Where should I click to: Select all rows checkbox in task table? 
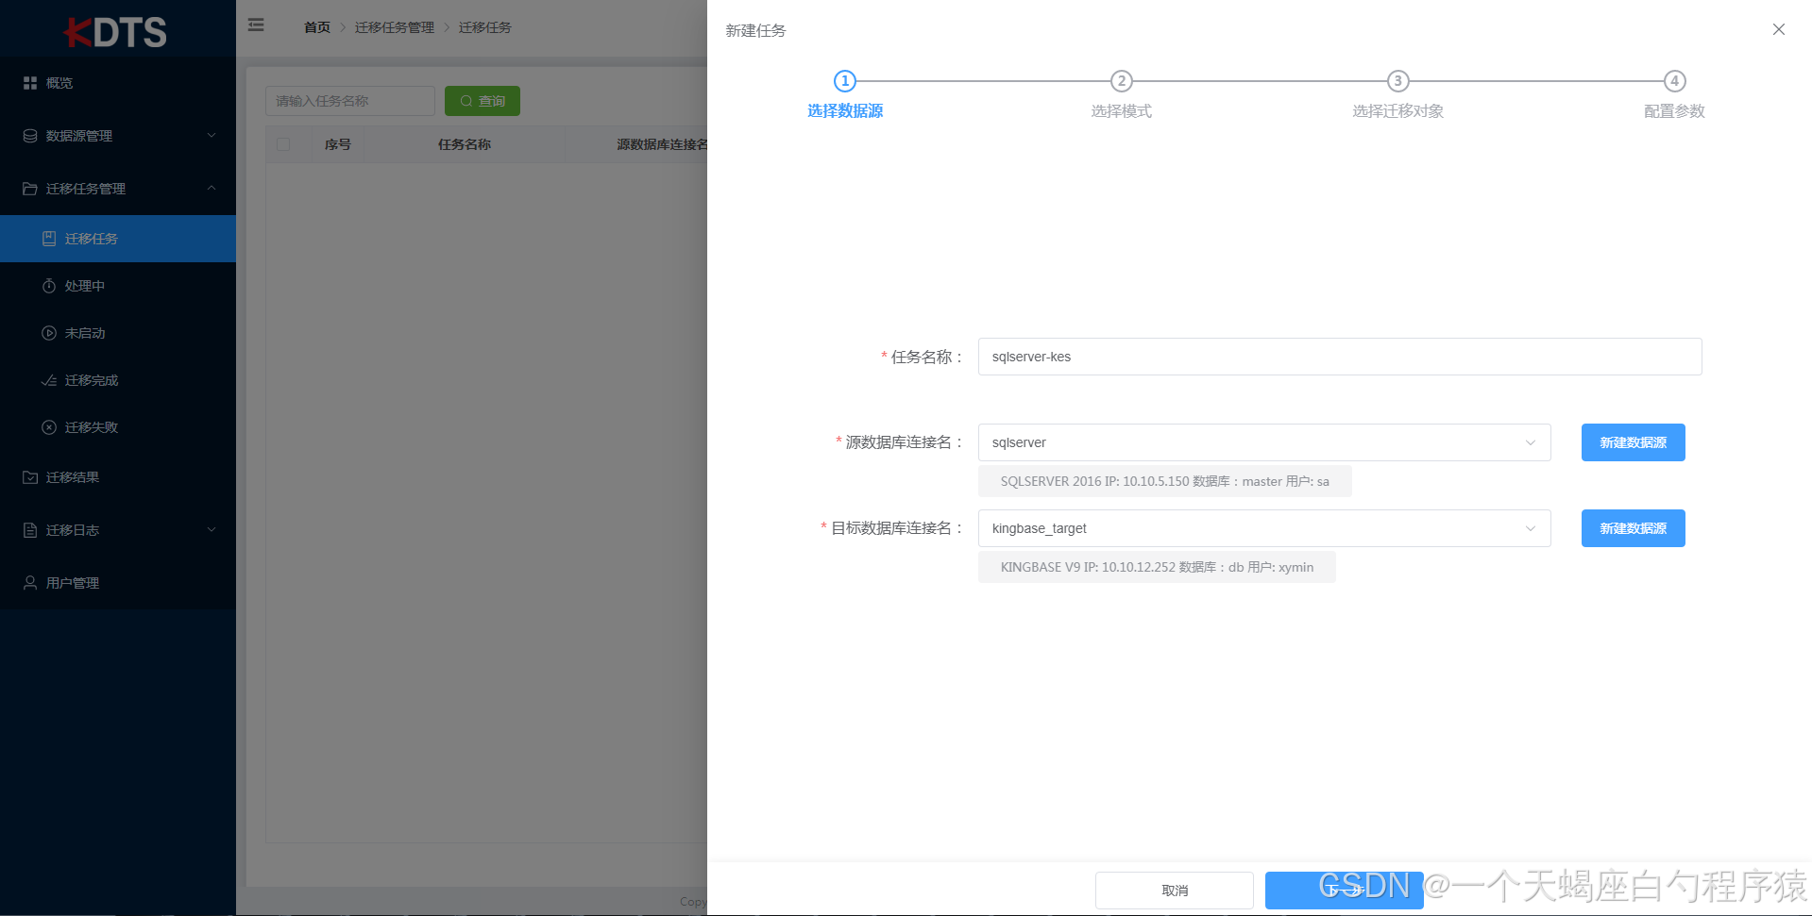(284, 143)
